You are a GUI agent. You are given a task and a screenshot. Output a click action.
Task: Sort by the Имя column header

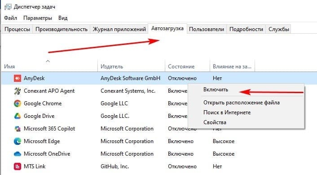(x=49, y=67)
